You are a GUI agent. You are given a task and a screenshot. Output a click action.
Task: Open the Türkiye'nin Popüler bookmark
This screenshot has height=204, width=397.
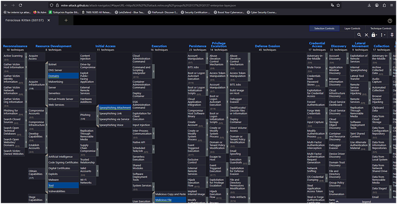coord(65,12)
